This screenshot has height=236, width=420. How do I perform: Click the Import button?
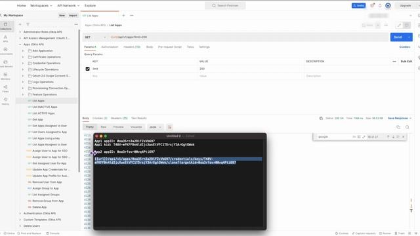pos(73,16)
